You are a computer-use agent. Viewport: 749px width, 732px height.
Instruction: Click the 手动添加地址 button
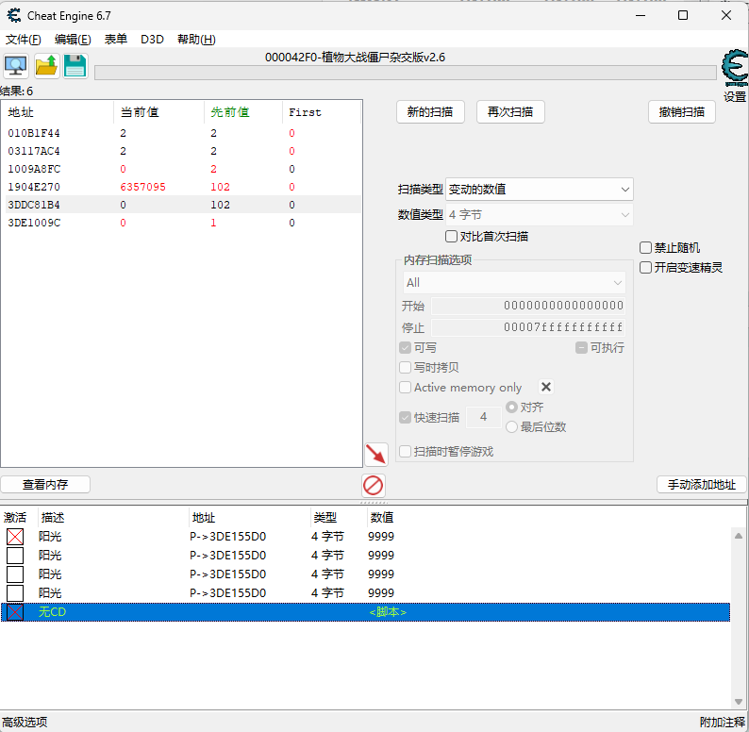[701, 484]
